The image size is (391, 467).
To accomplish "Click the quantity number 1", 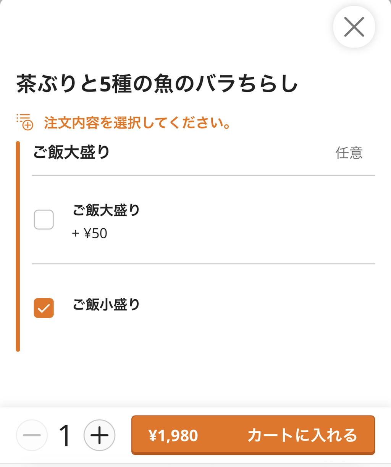I will (x=65, y=435).
